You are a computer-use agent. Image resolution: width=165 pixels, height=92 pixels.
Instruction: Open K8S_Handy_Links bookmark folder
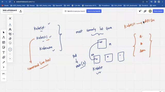pos(44,6)
